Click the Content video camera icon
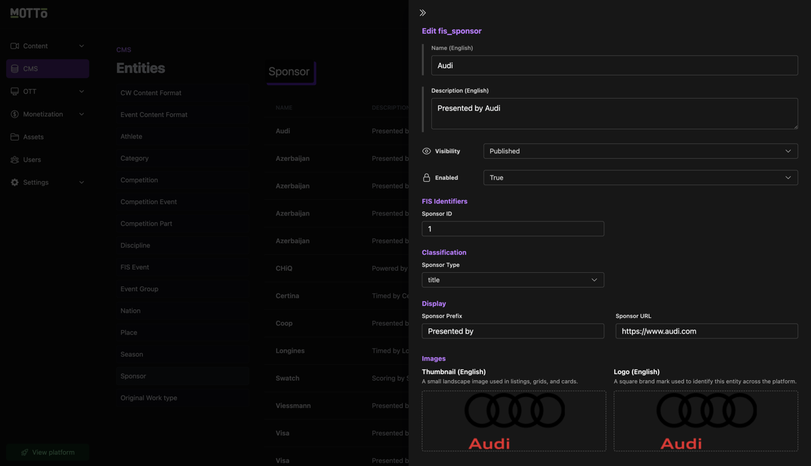The width and height of the screenshot is (811, 466). [x=14, y=46]
